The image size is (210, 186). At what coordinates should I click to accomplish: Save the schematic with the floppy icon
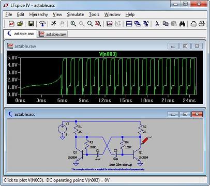(31, 24)
